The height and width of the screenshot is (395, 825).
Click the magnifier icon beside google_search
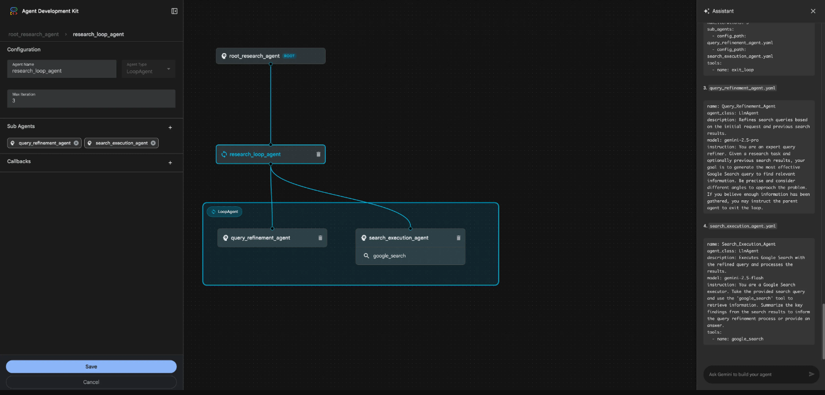pos(367,256)
